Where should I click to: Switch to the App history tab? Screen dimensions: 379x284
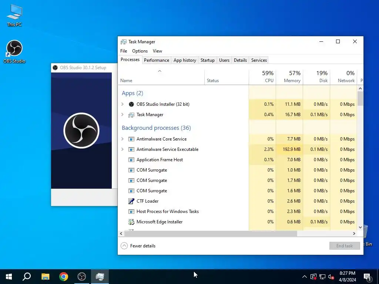point(185,60)
